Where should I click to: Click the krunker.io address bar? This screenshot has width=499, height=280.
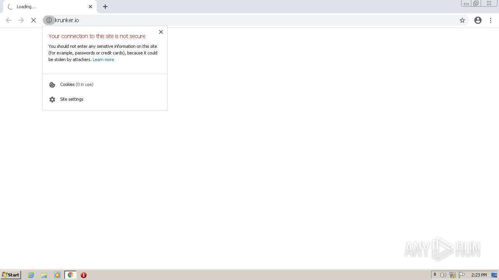(255, 20)
